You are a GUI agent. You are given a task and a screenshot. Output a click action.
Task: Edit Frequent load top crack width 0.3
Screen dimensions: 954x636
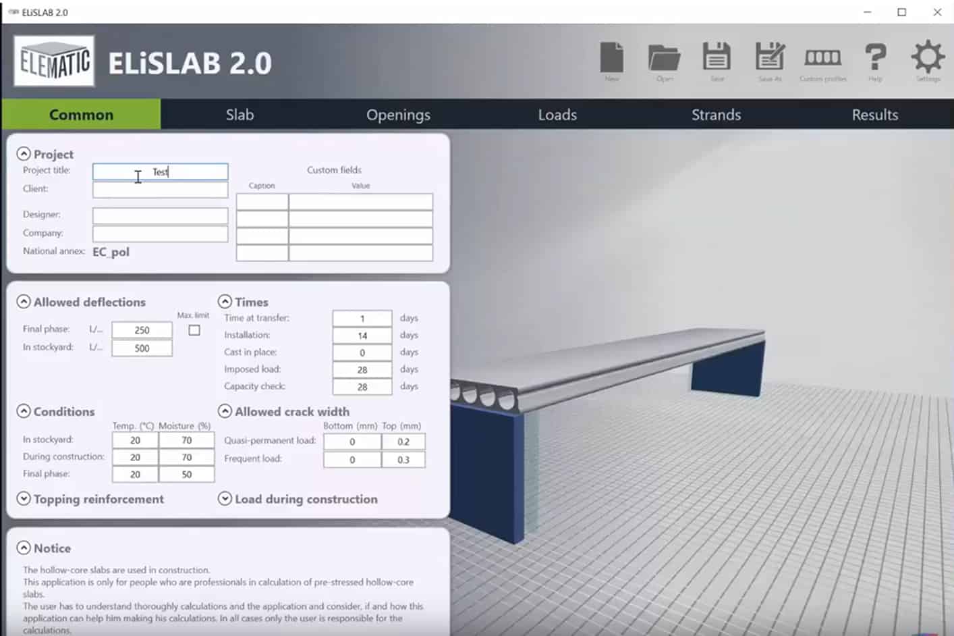coord(403,460)
